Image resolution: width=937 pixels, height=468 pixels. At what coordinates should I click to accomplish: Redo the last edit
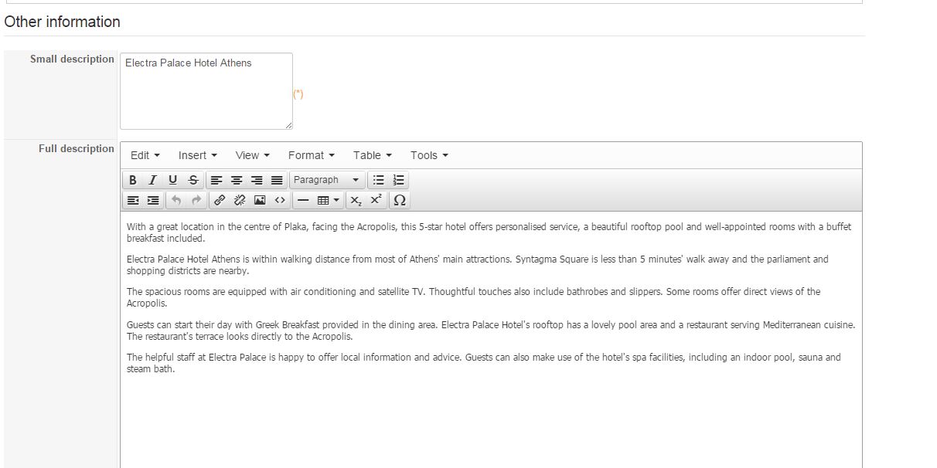tap(196, 200)
